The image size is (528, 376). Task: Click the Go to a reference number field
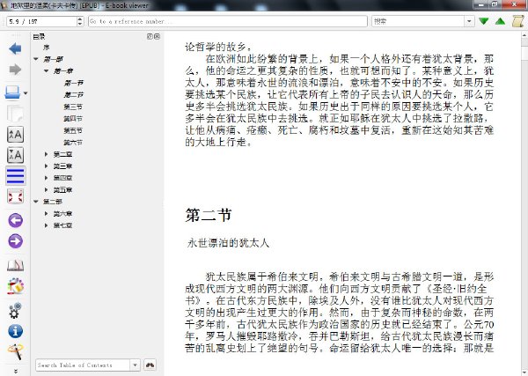pyautogui.click(x=228, y=21)
